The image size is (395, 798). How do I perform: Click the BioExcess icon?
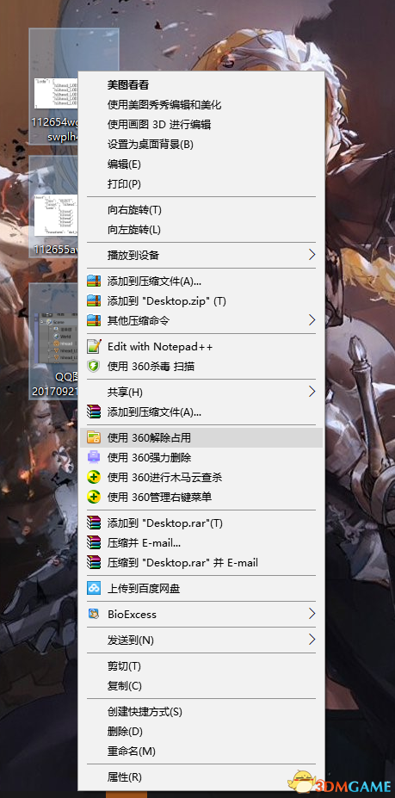[94, 615]
